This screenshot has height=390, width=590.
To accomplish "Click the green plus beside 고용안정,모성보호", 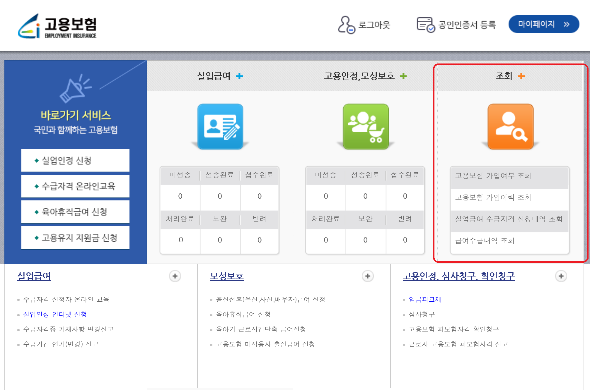I will click(403, 76).
